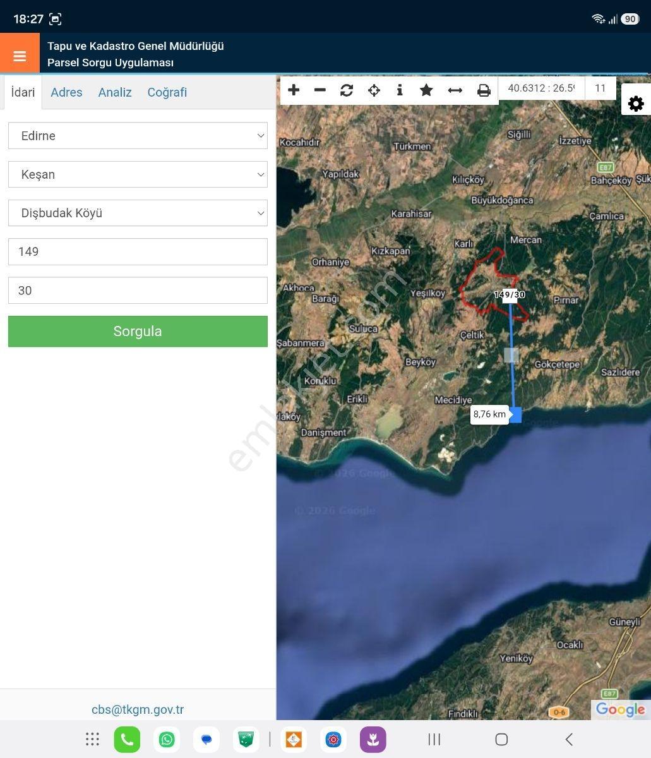Screen dimensions: 651x758
Task: Click the Google logo on the map
Action: pos(620,709)
